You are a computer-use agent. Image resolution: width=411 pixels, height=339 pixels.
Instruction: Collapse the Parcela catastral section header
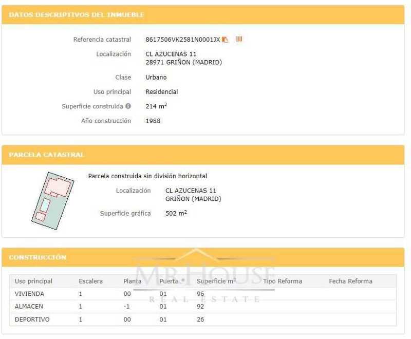pyautogui.click(x=47, y=155)
